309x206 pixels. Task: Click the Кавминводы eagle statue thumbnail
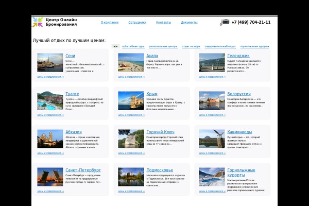coord(212,139)
